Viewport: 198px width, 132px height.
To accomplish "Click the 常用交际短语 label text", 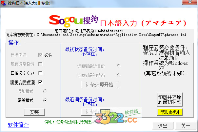I will click(x=23, y=82).
